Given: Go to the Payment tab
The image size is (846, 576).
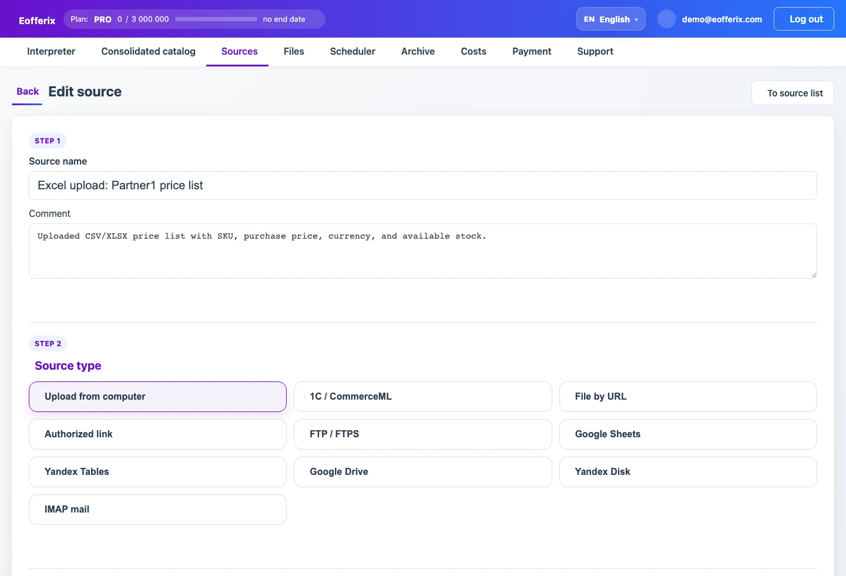Looking at the screenshot, I should (x=532, y=52).
